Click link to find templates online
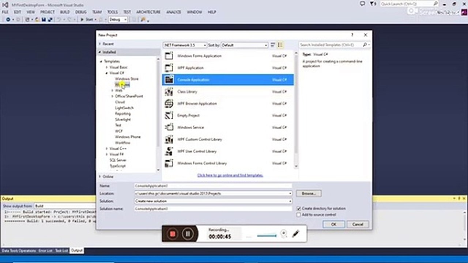This screenshot has height=263, width=468. coord(230,175)
